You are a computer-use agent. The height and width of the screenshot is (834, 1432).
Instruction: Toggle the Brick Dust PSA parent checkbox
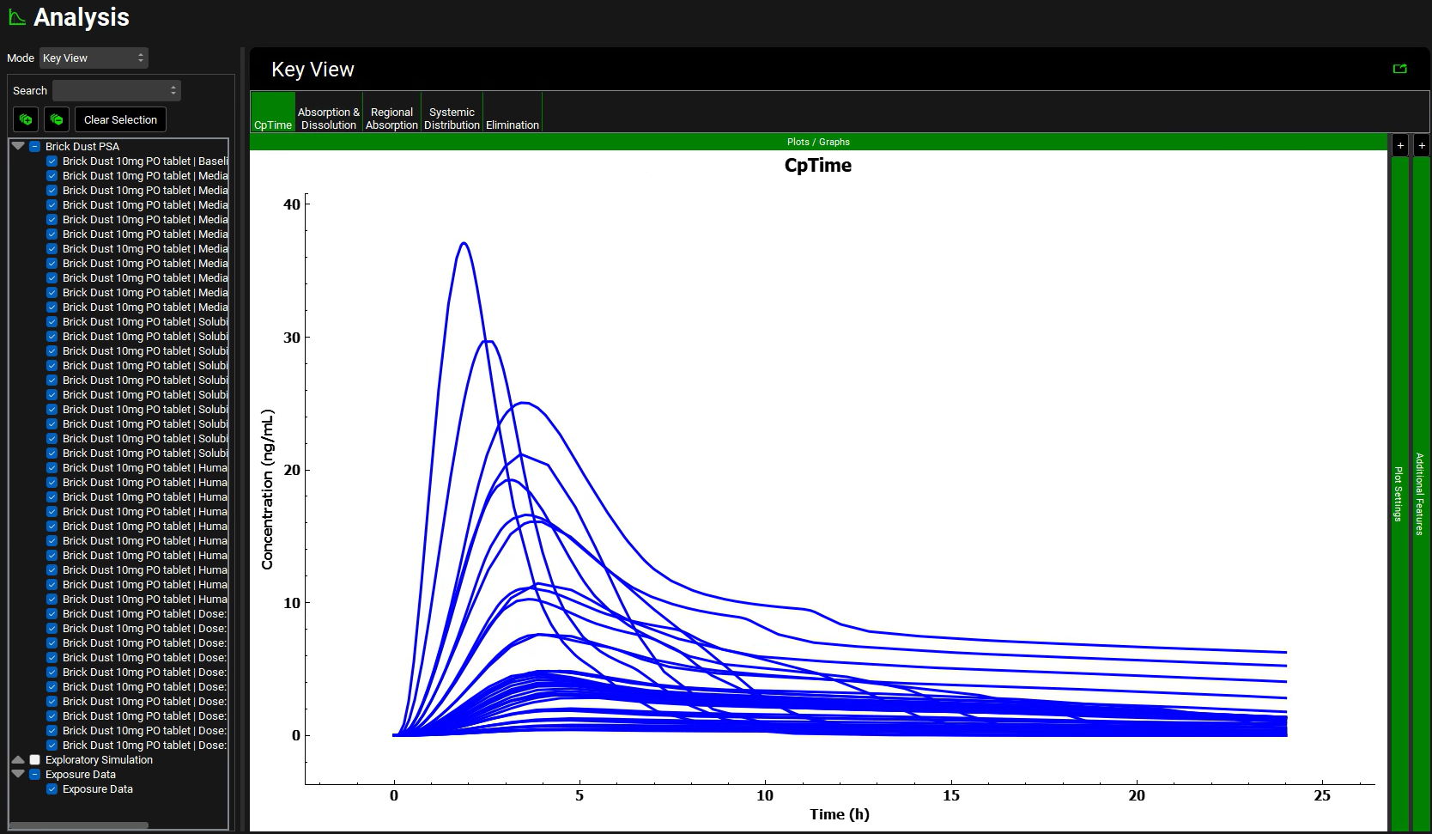[35, 147]
